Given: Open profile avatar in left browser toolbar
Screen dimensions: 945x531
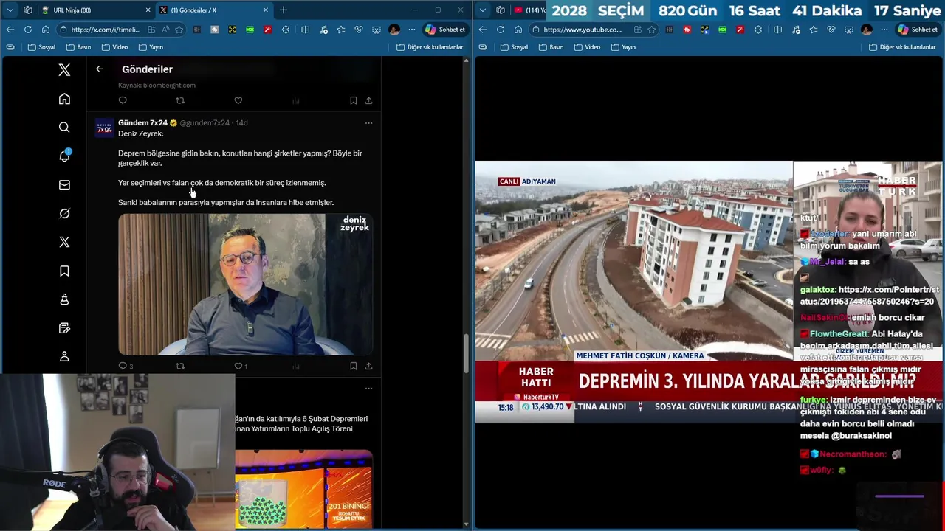Looking at the screenshot, I should [x=394, y=29].
